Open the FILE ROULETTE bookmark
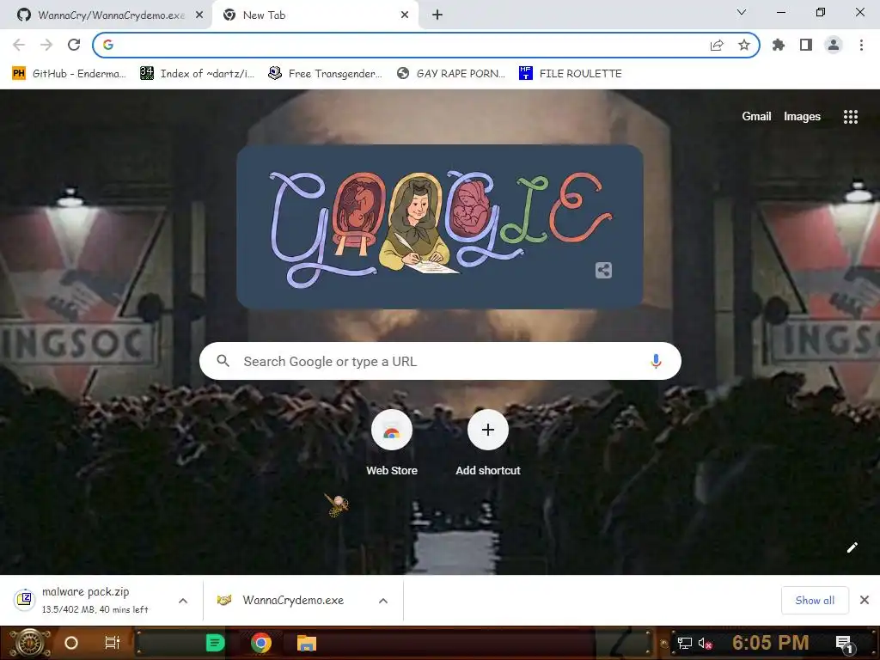 click(x=571, y=74)
